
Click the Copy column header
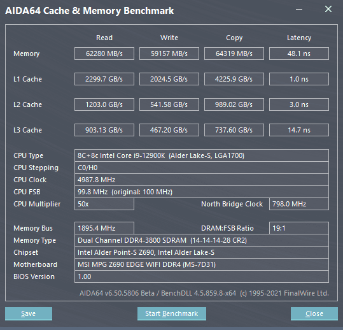coord(234,38)
